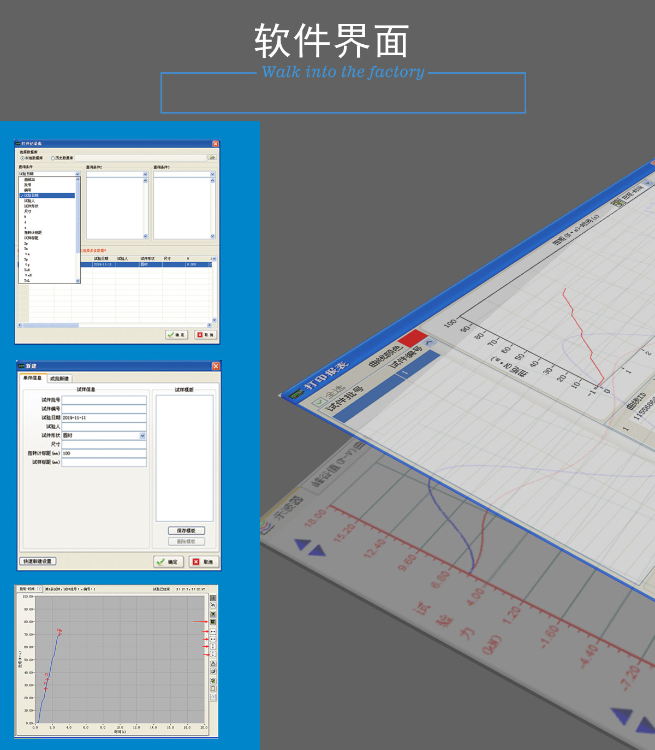Click 取消 in the 打开记录集 dialog
The image size is (655, 750).
(206, 335)
